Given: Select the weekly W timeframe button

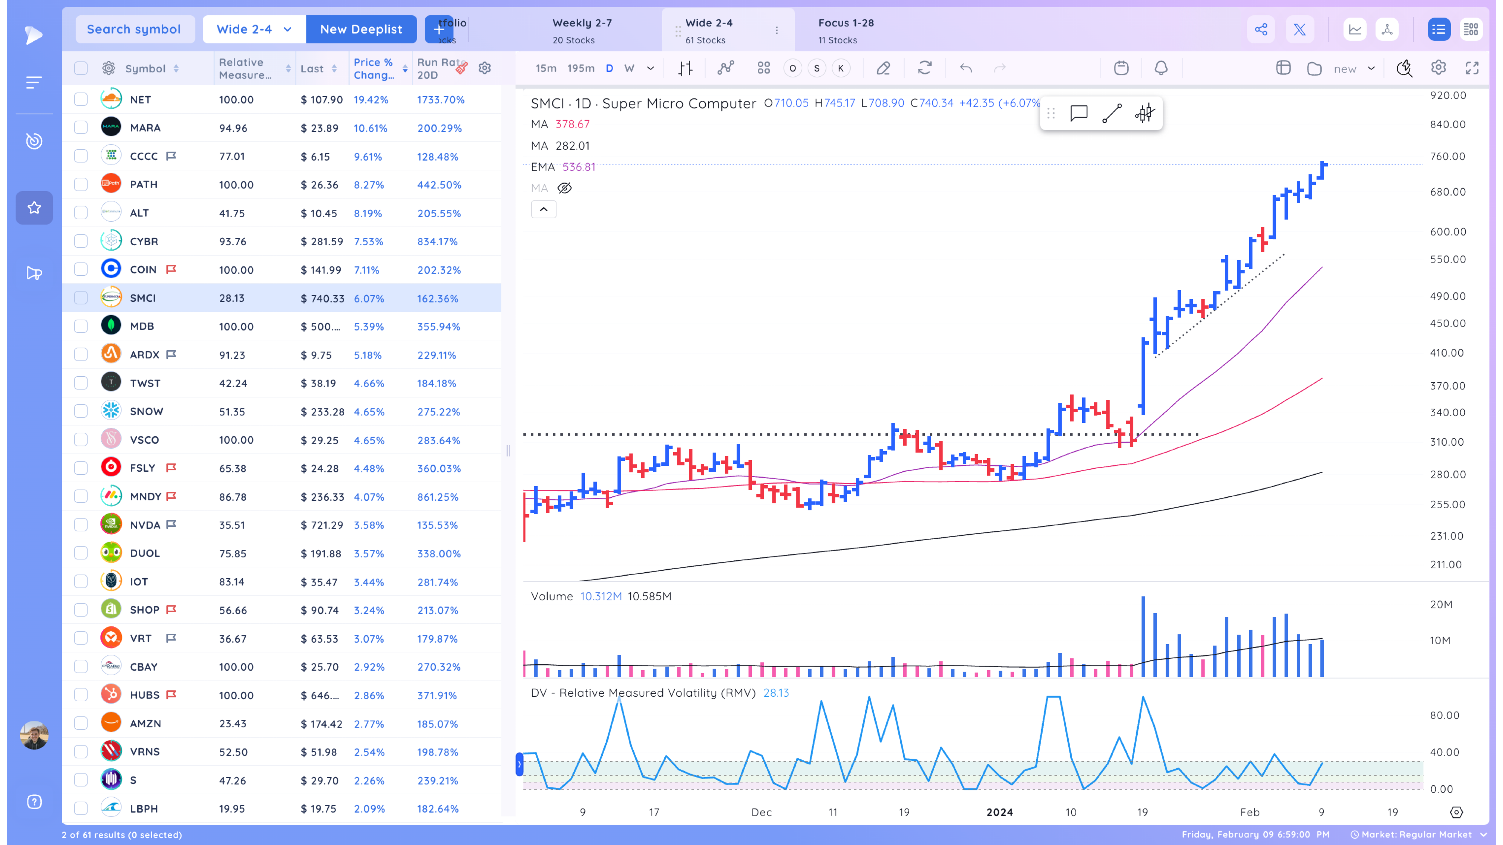Looking at the screenshot, I should (x=629, y=68).
